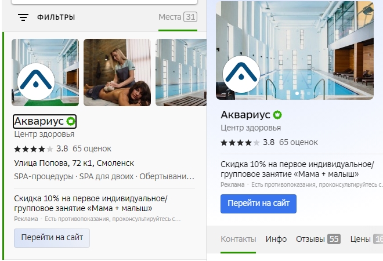Select the Места tab
The height and width of the screenshot is (261, 383).
178,17
